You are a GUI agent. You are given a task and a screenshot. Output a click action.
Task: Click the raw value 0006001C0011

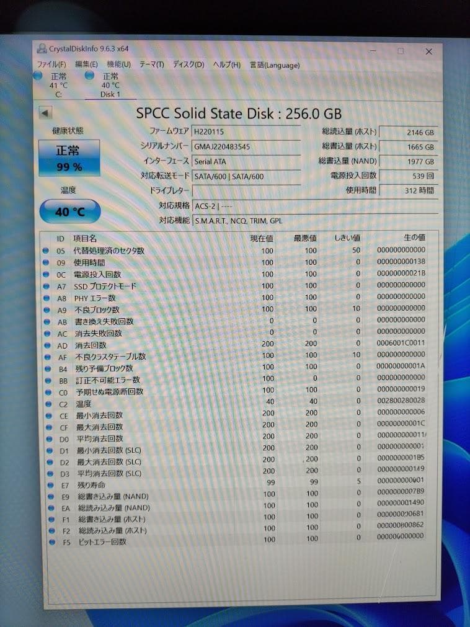(x=401, y=343)
